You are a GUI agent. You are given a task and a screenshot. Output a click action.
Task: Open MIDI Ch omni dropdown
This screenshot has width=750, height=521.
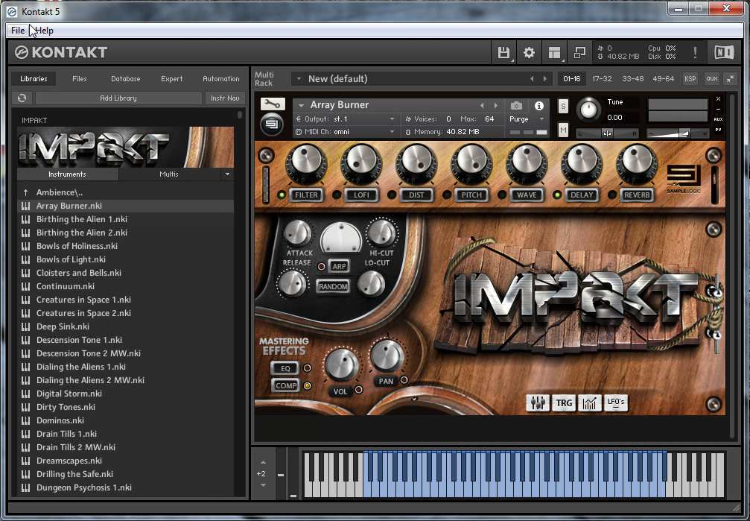[x=346, y=132]
